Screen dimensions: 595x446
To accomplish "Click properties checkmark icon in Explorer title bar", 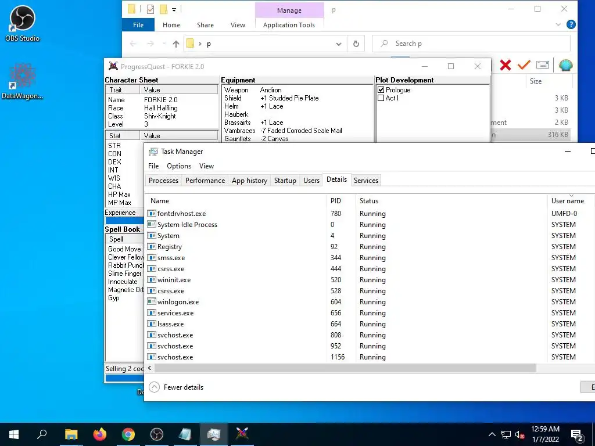I will (150, 9).
